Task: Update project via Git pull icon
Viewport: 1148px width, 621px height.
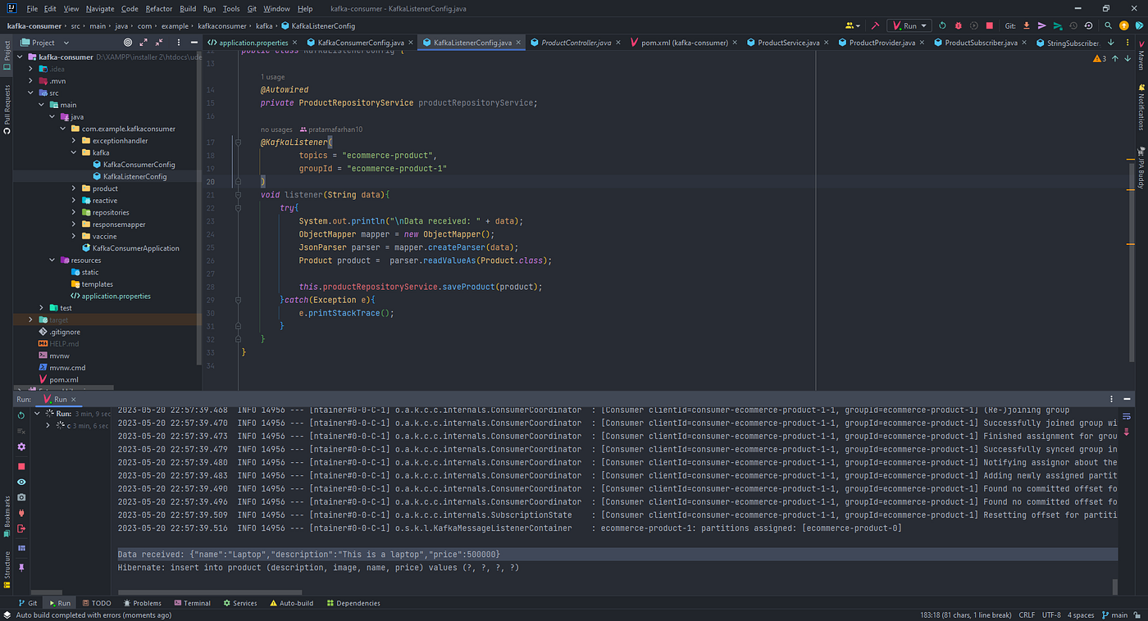Action: (x=1028, y=26)
